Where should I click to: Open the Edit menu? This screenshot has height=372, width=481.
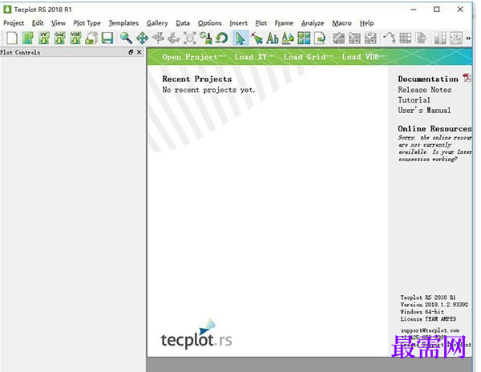point(38,23)
